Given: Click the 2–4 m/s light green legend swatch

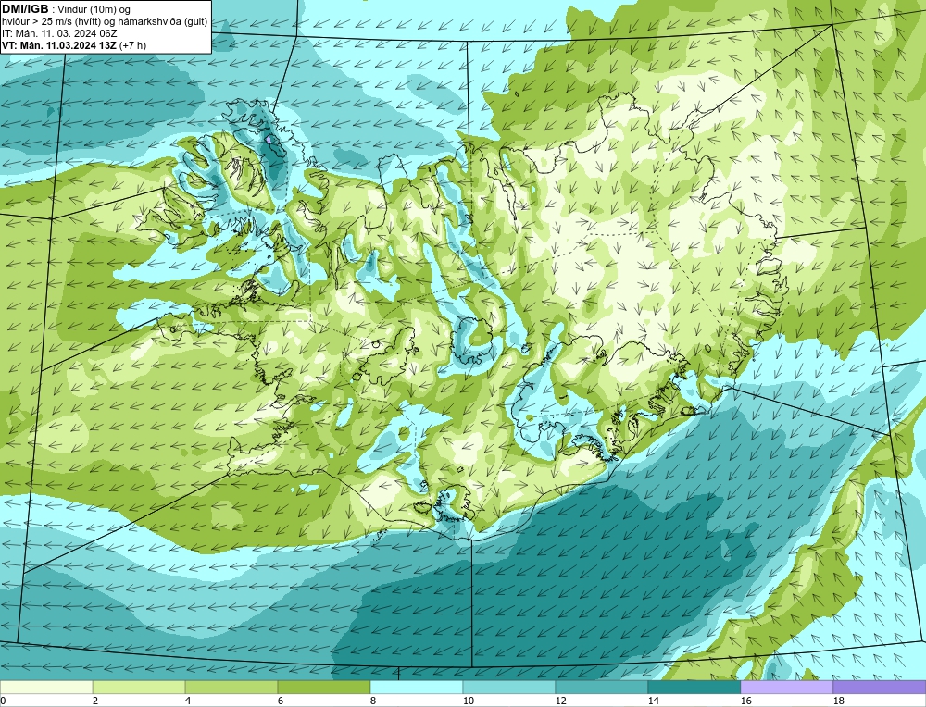Looking at the screenshot, I should point(139,688).
